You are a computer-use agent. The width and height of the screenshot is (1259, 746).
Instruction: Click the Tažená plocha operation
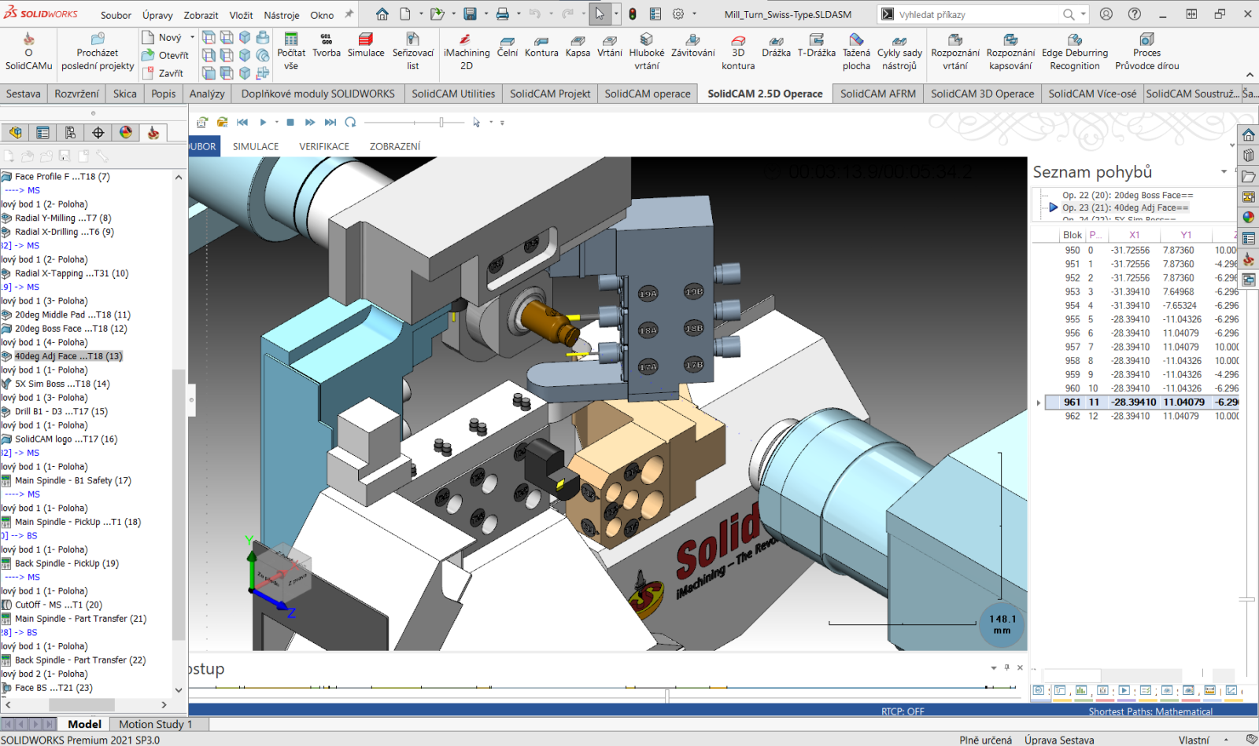[856, 52]
